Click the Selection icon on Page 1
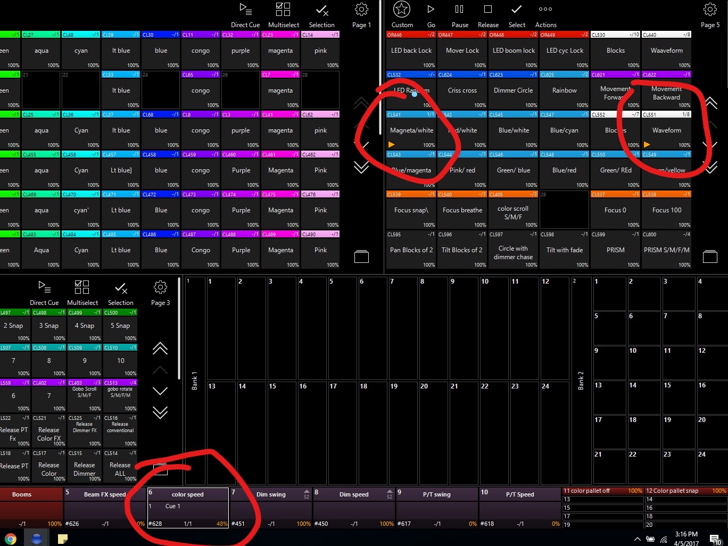728x546 pixels. pos(322,10)
